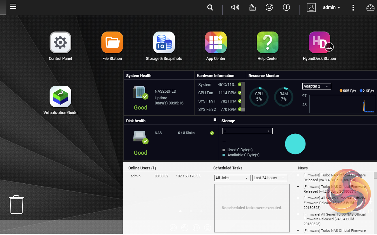
Task: Click the News list scrollbar
Action: point(375,175)
